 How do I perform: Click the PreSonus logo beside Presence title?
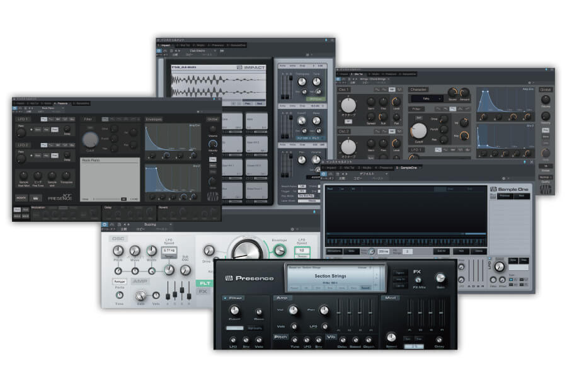[x=229, y=278]
